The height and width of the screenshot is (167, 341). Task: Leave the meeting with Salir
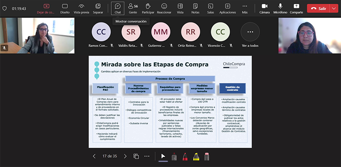pyautogui.click(x=318, y=9)
